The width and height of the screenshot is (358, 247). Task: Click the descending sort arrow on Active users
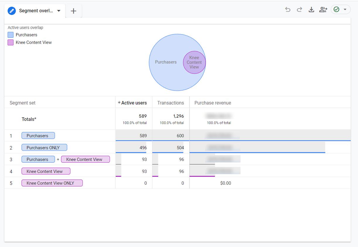point(119,103)
